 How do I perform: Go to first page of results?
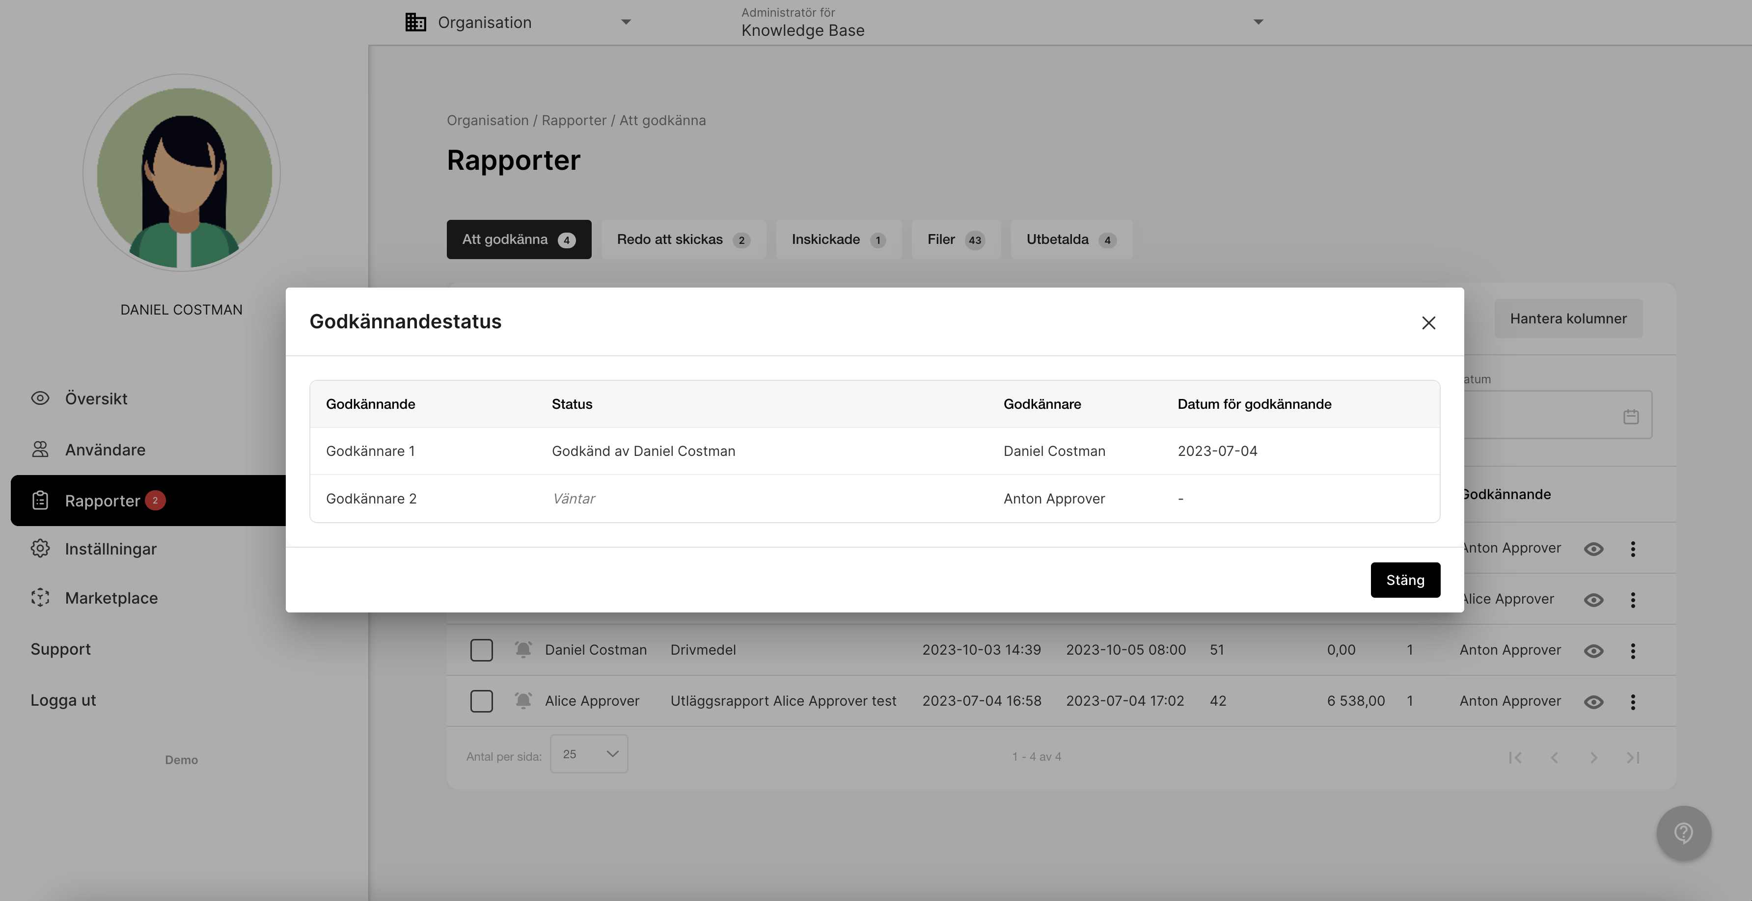click(x=1515, y=757)
